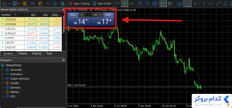Viewport: 232px width, 108px height.
Task: Select the vertical line drawing tool
Action: 204,3
